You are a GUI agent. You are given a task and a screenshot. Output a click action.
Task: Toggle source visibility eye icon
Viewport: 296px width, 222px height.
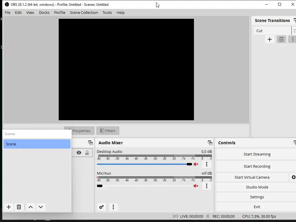click(x=79, y=153)
